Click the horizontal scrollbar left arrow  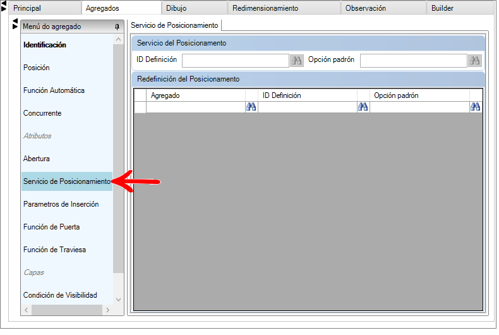pos(27,310)
